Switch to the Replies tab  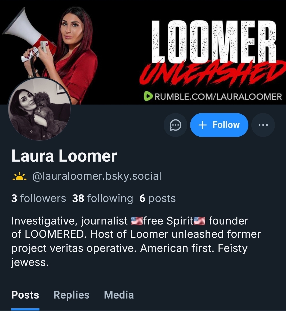click(71, 295)
